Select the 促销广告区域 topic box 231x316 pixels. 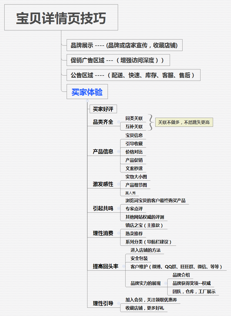(x=118, y=60)
